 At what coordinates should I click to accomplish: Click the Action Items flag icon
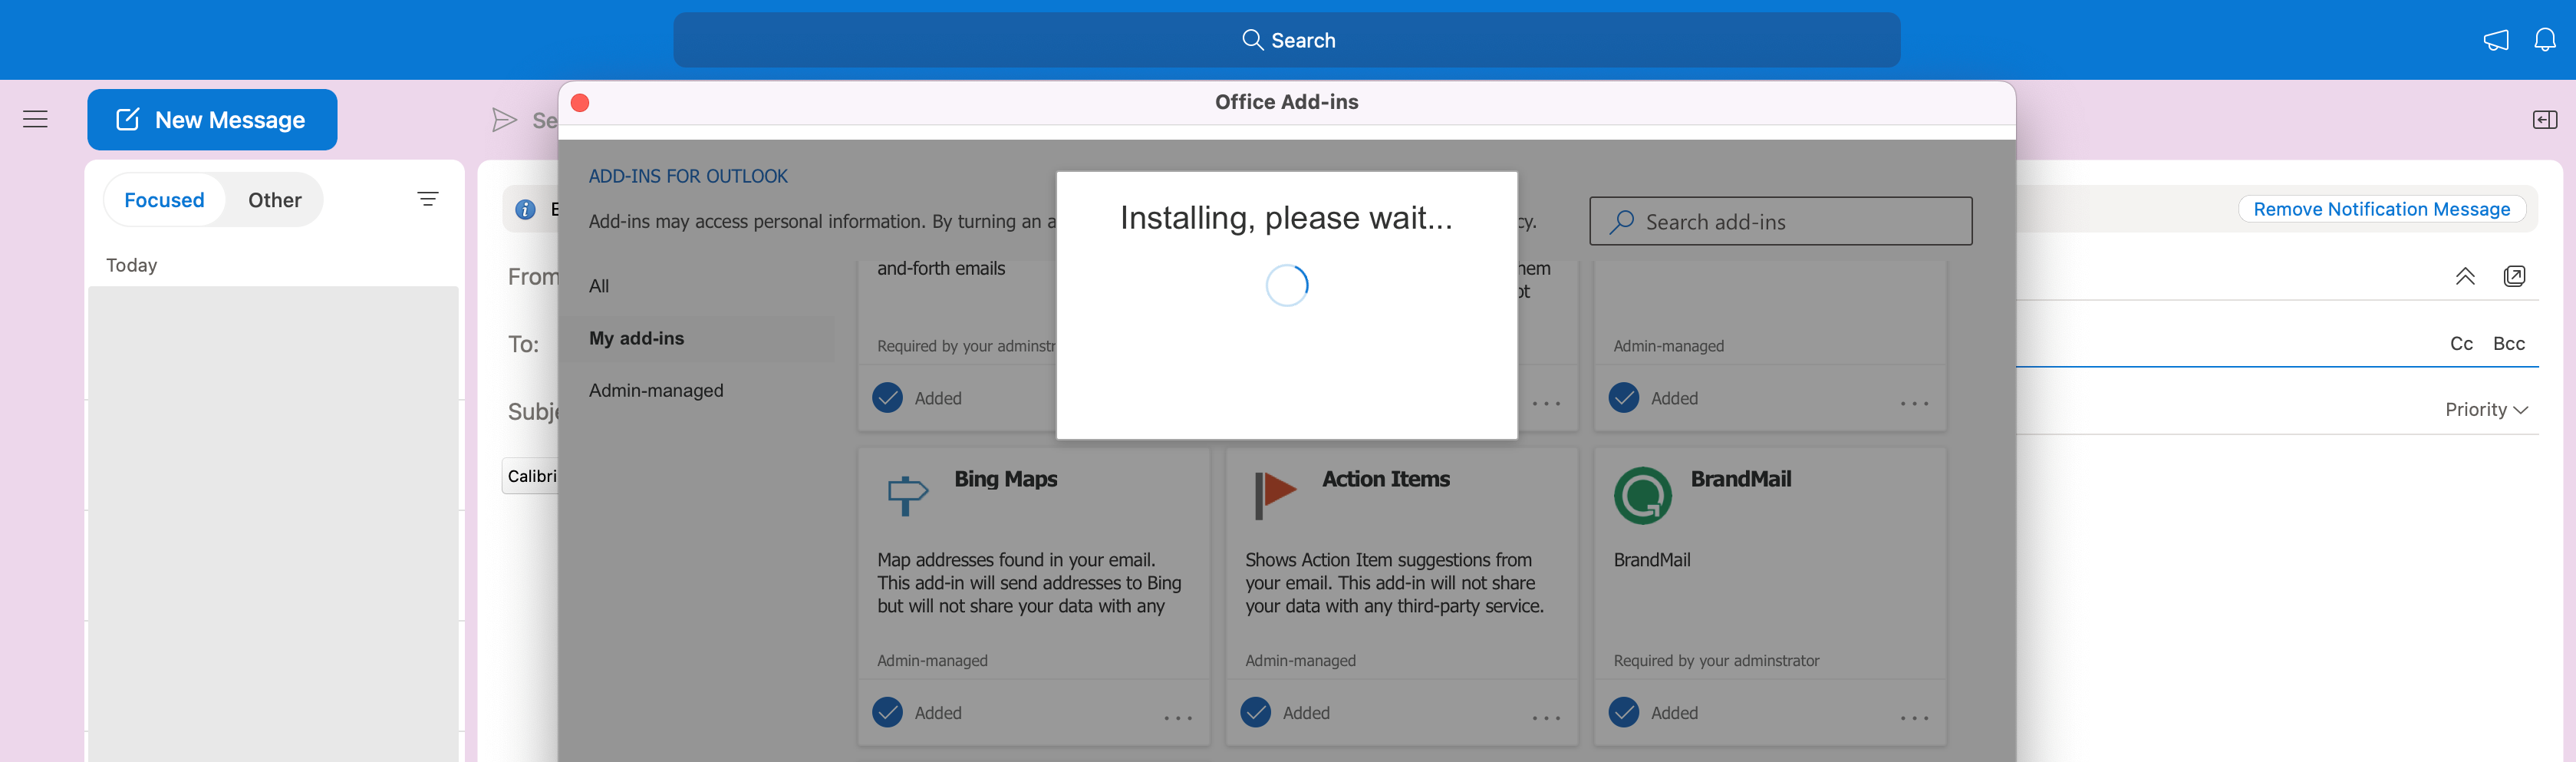tap(1275, 495)
